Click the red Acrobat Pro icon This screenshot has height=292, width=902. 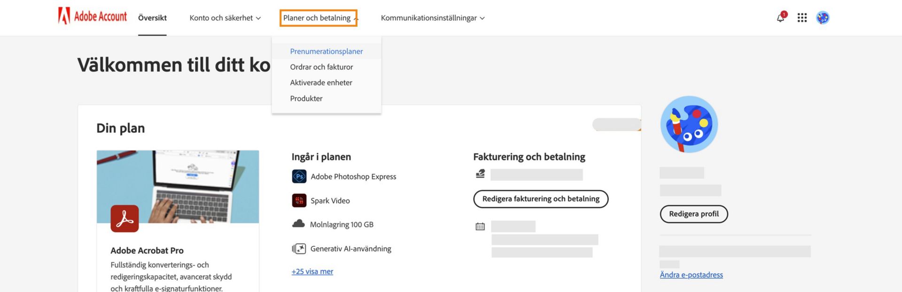[x=124, y=219]
